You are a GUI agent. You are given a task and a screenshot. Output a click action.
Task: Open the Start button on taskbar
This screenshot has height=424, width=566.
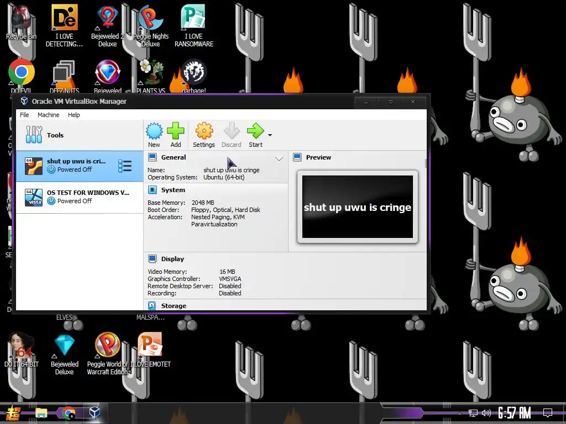coord(13,413)
